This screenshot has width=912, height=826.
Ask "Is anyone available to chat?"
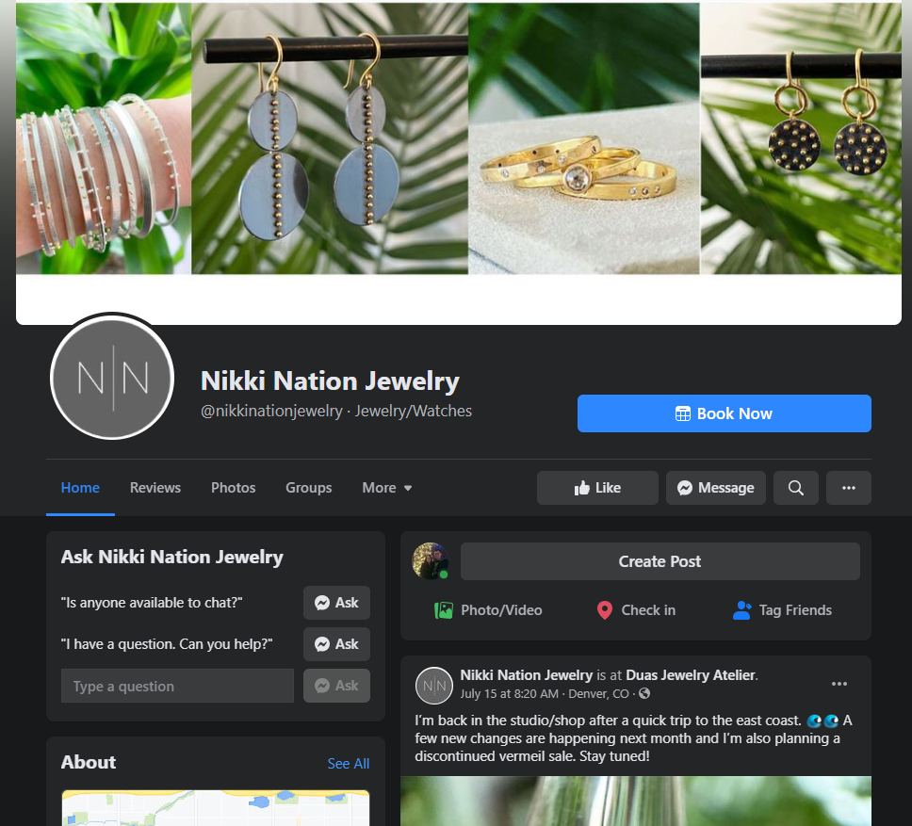[x=336, y=603]
